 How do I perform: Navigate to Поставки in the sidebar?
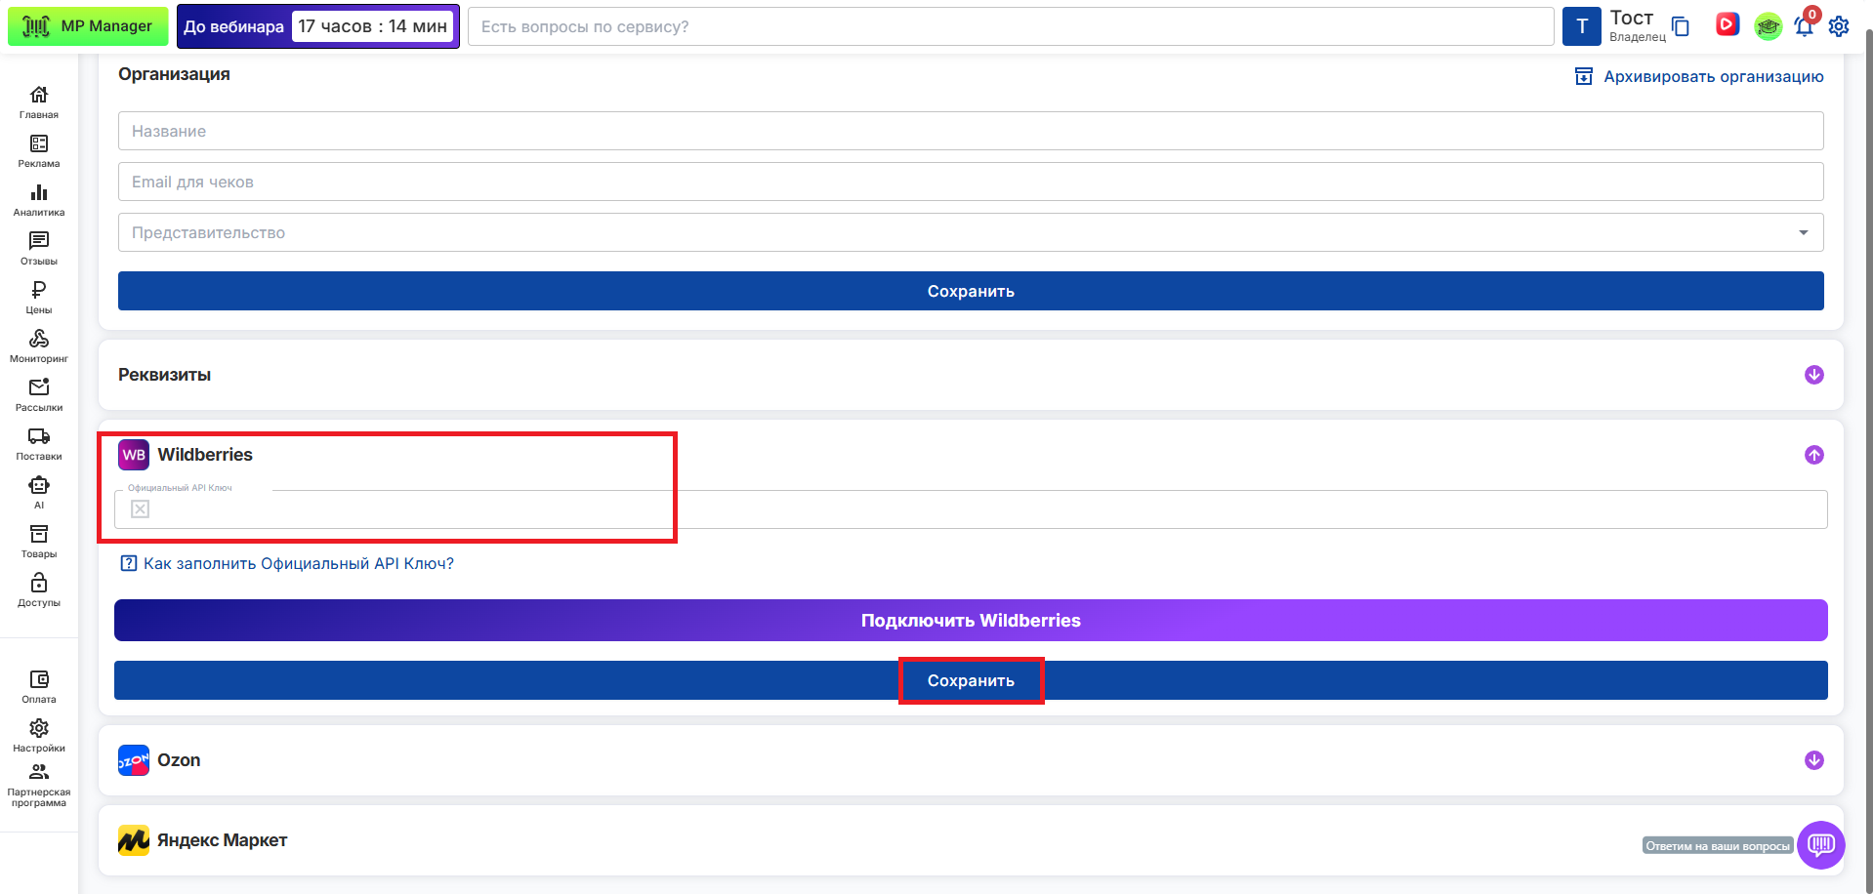(x=39, y=443)
